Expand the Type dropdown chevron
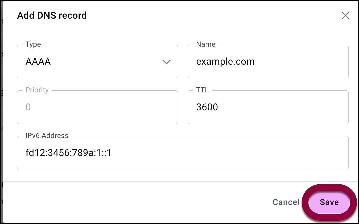359x224 pixels. pos(166,62)
